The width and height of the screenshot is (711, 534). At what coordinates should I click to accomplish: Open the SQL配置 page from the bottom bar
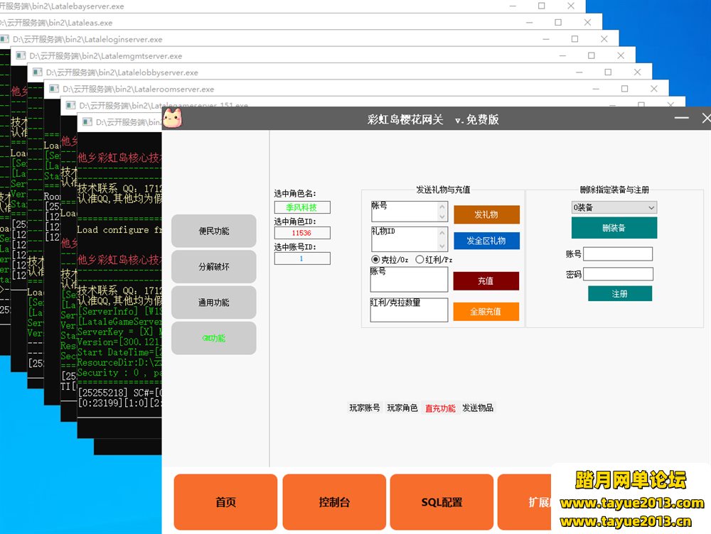(442, 502)
